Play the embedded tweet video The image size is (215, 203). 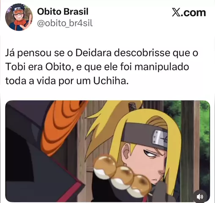[107, 151]
